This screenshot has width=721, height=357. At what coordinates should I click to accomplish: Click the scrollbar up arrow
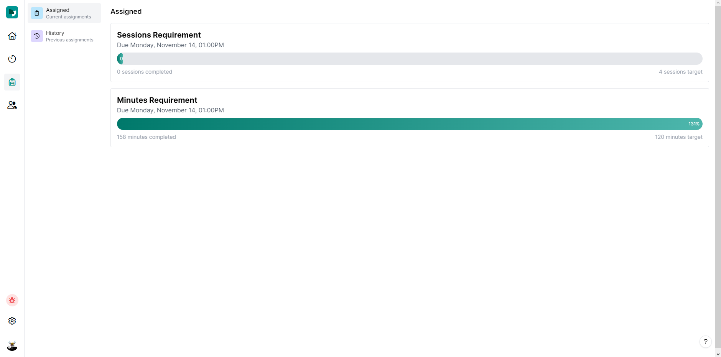718,3
